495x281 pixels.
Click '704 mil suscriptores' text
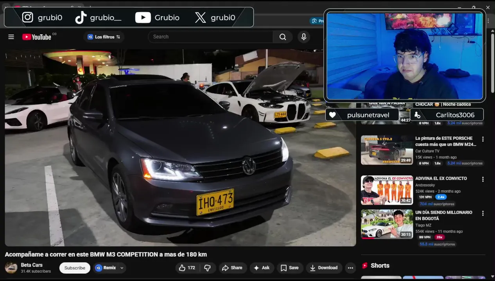437,204
